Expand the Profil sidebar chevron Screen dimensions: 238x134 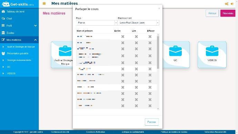(36, 26)
